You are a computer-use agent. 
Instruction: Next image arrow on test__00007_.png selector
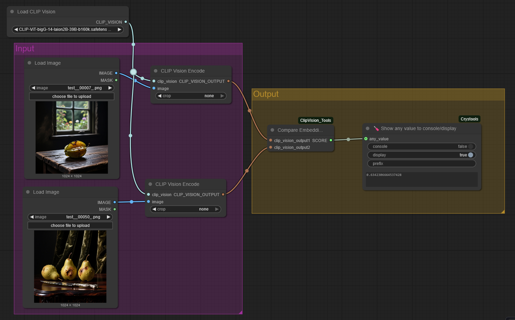point(110,88)
